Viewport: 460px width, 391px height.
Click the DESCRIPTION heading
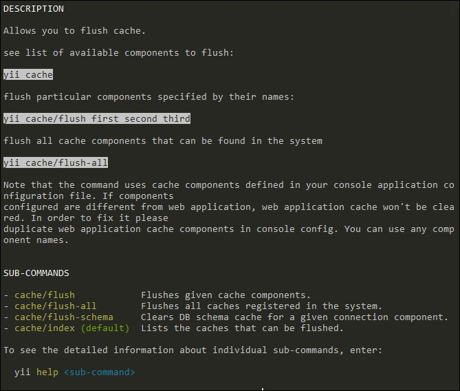[34, 9]
